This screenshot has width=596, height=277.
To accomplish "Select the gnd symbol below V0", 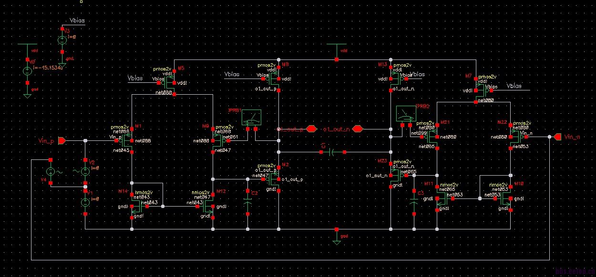I will point(28,90).
